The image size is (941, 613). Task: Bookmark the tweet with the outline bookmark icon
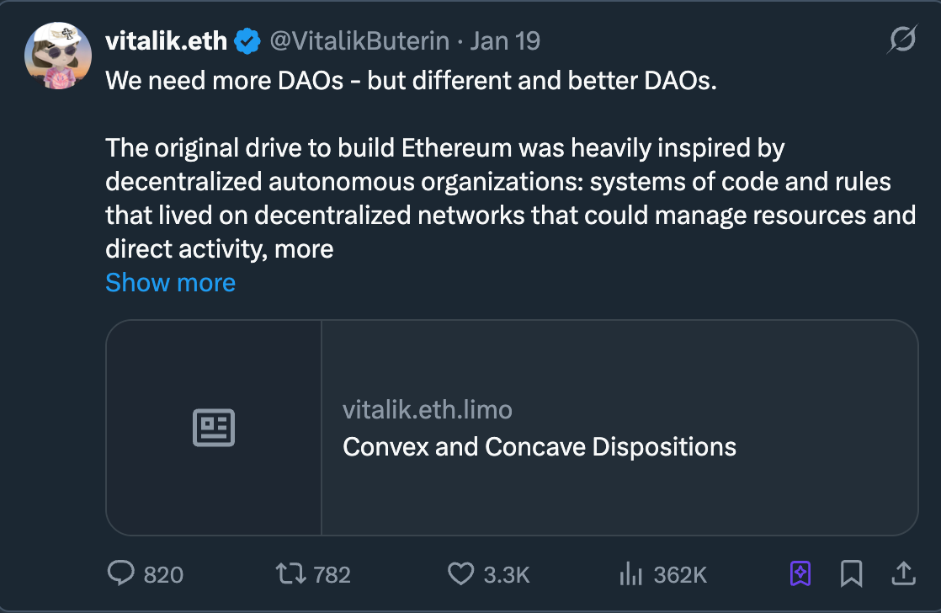click(851, 574)
